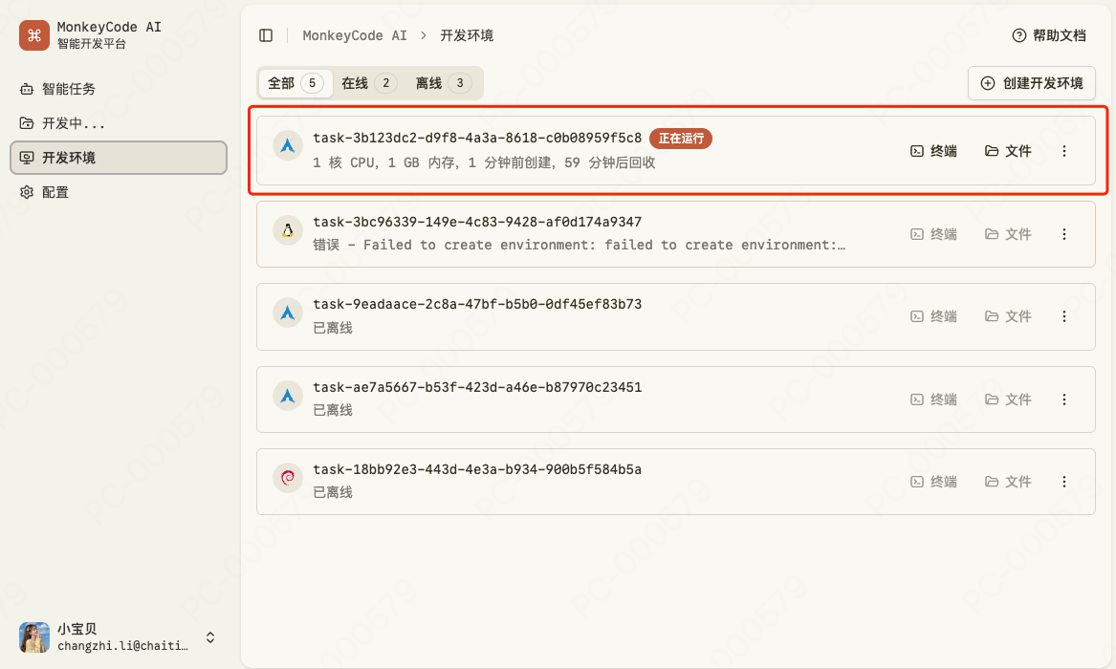The height and width of the screenshot is (669, 1116).
Task: Select task-9eadaace-2c8a-47bf-b5b0-0df45ef83b73 name
Action: coord(477,304)
